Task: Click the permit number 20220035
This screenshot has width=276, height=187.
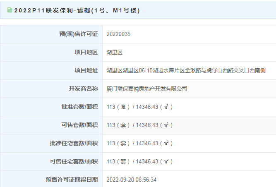Action: [118, 34]
